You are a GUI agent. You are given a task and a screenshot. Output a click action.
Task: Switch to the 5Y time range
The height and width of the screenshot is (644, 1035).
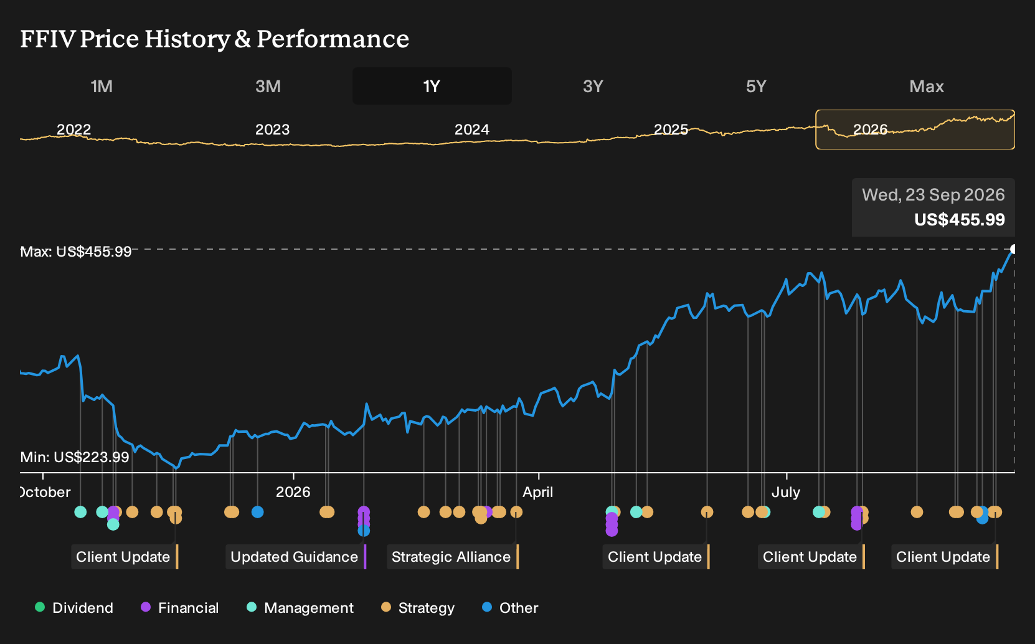[756, 86]
